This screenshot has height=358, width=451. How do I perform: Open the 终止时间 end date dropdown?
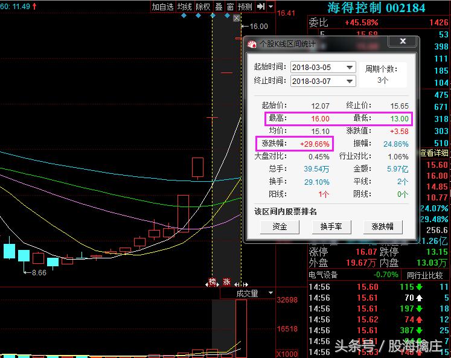(350, 81)
